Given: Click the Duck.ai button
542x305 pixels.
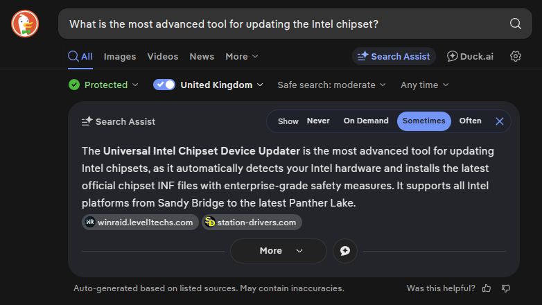Looking at the screenshot, I should (470, 56).
